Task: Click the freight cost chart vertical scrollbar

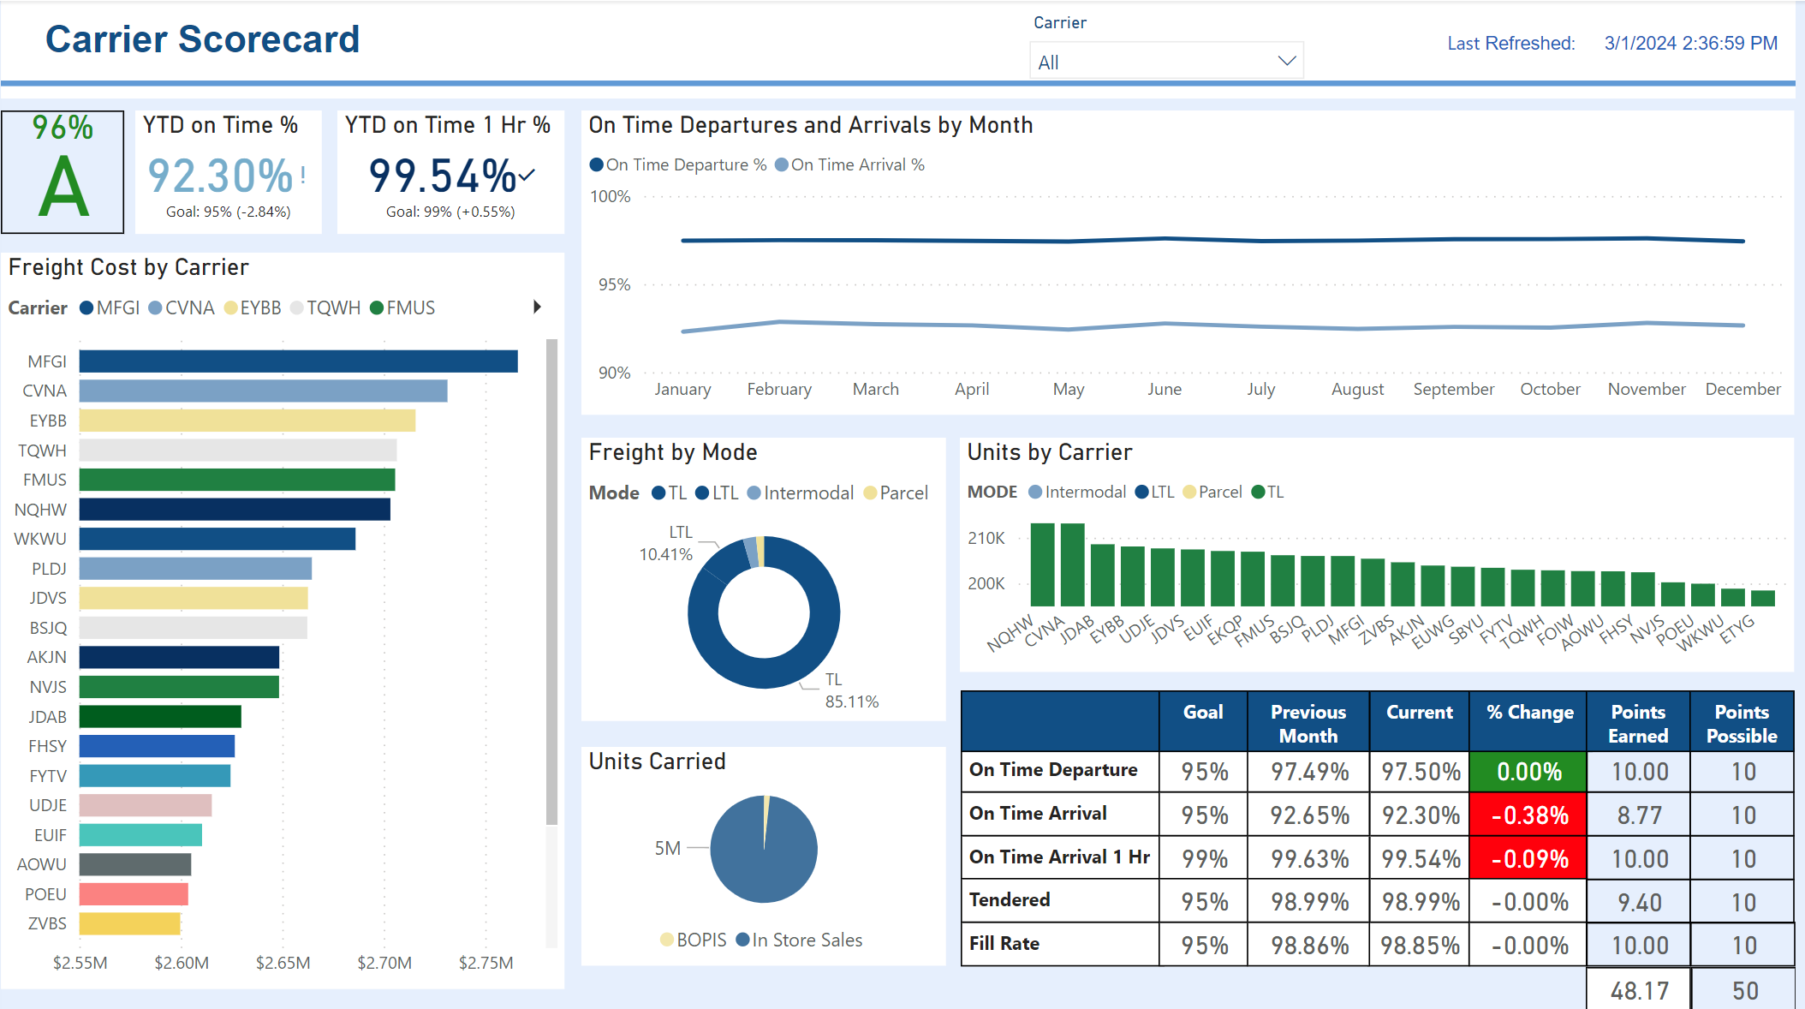Action: pos(551,582)
